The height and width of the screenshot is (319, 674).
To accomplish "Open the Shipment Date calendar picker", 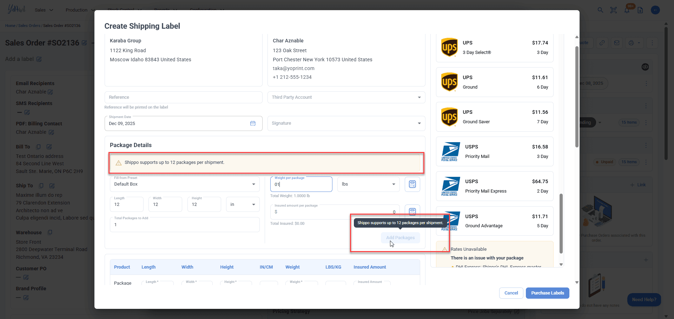I will tap(253, 123).
